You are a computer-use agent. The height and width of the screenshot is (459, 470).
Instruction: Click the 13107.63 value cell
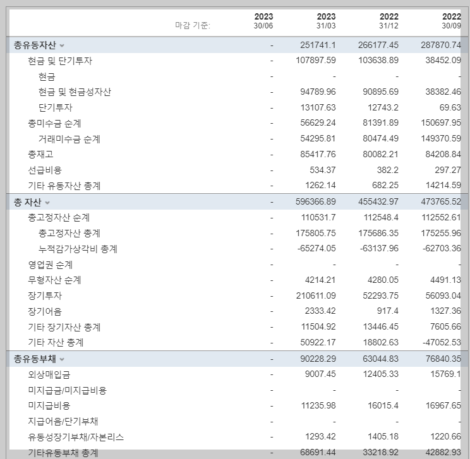318,107
